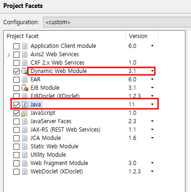Click the Project Facet column header
This screenshot has width=191, height=192.
65,36
